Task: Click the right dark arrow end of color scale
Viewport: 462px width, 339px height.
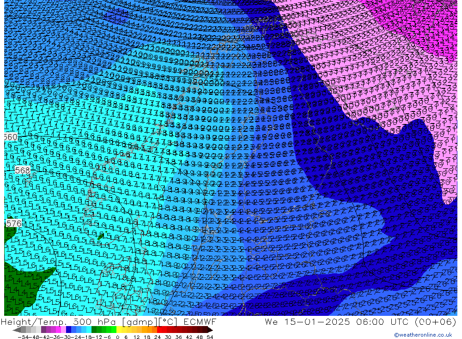Action: click(x=210, y=330)
